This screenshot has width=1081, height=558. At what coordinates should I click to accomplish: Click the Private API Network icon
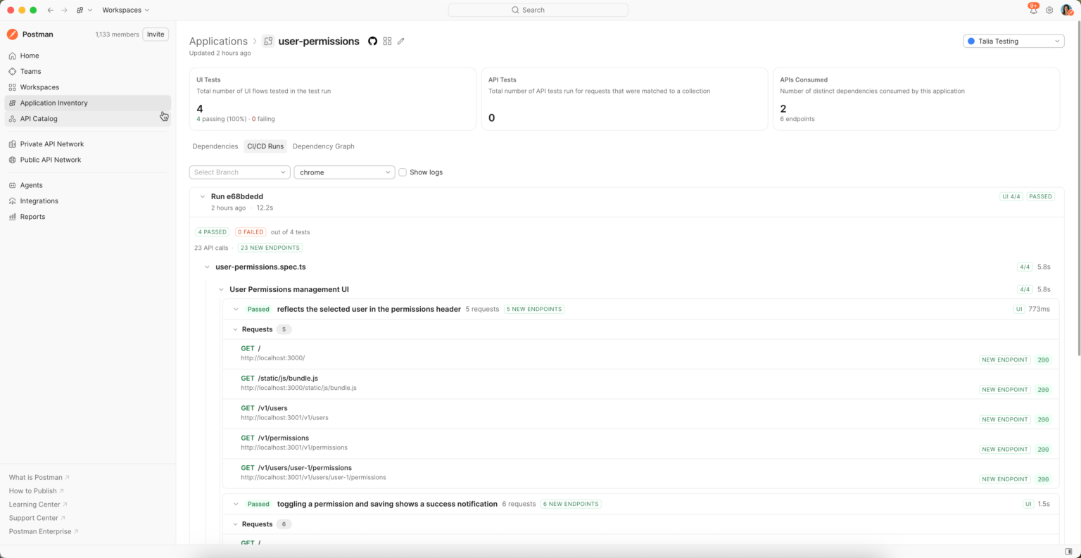pyautogui.click(x=12, y=144)
